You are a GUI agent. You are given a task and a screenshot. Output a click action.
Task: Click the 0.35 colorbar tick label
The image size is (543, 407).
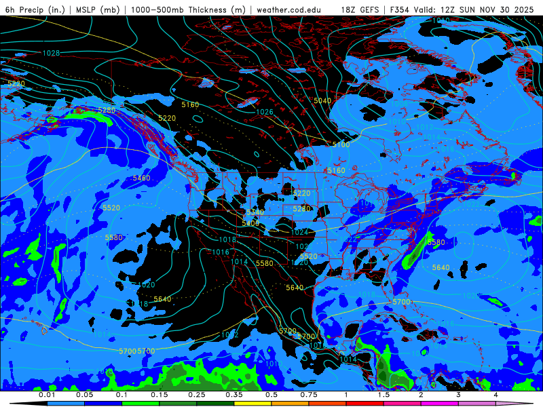[234, 395]
